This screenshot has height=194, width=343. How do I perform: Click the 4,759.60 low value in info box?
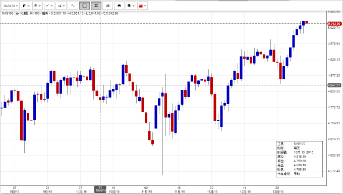click(x=300, y=161)
